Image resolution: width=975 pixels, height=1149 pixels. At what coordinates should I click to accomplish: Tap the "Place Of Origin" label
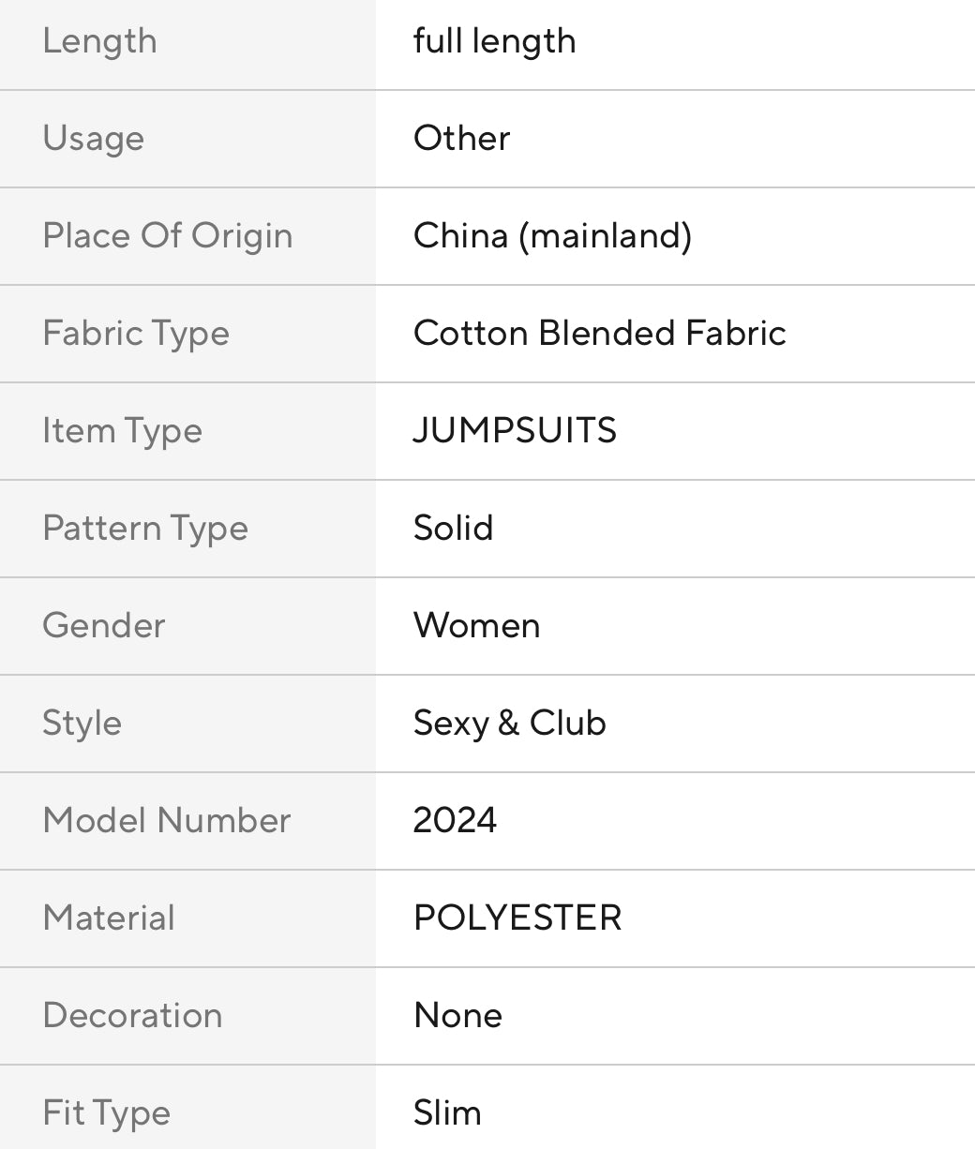[168, 236]
